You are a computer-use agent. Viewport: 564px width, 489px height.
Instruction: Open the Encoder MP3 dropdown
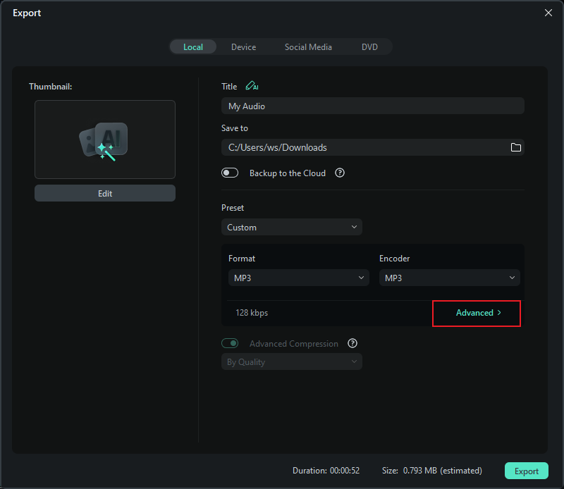click(450, 278)
